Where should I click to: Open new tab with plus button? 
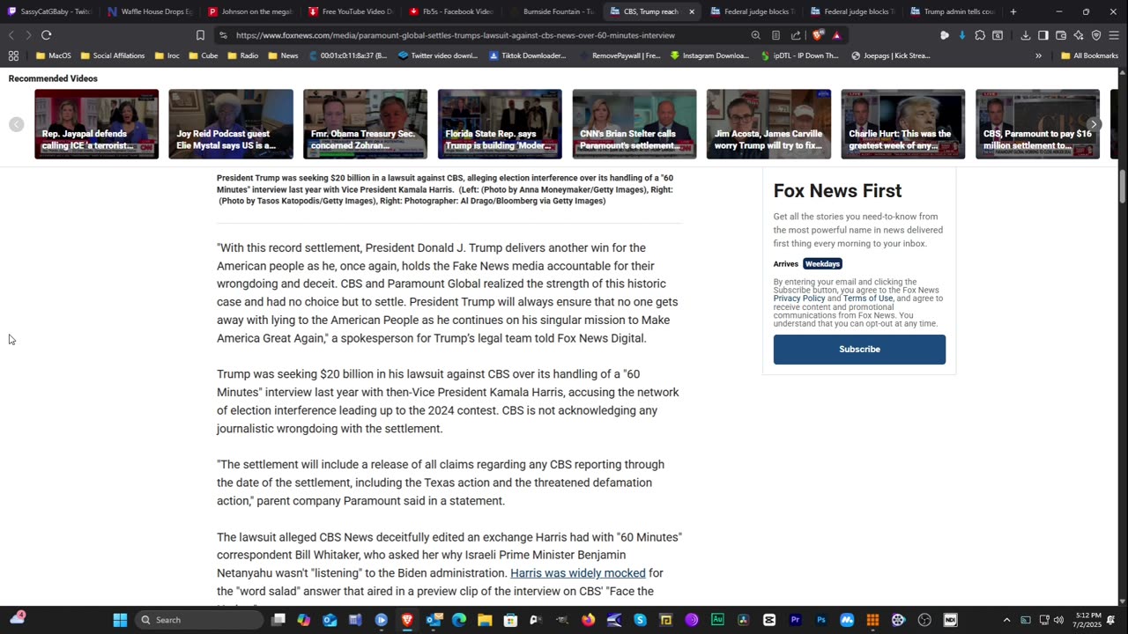pos(1013,11)
